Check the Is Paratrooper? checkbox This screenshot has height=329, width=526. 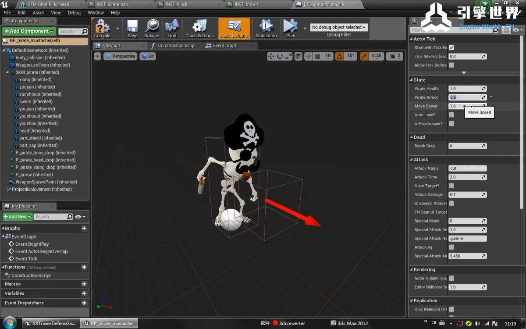pyautogui.click(x=451, y=124)
